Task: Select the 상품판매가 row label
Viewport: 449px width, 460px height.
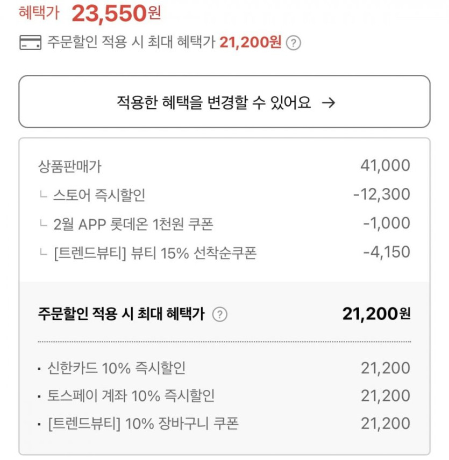Action: tap(69, 166)
